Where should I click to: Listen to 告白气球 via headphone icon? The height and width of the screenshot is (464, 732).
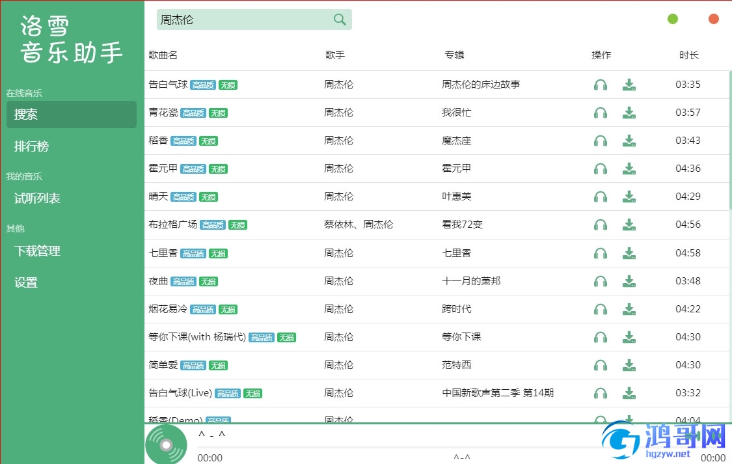click(601, 85)
